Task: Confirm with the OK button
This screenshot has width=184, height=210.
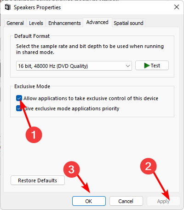Action: [x=89, y=201]
